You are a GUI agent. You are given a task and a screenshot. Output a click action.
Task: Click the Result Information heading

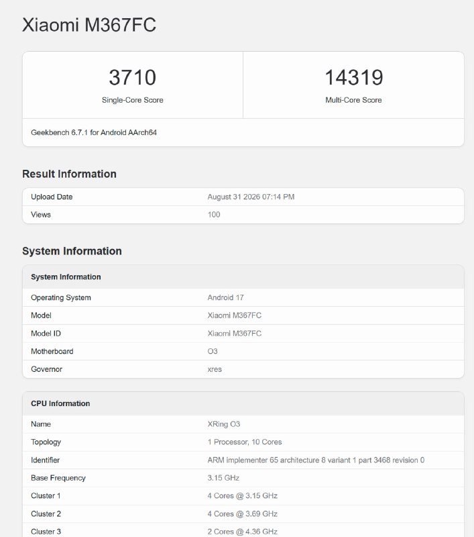point(70,174)
